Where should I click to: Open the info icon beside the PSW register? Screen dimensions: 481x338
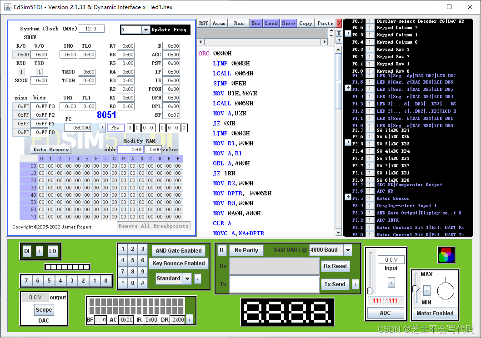pos(102,128)
